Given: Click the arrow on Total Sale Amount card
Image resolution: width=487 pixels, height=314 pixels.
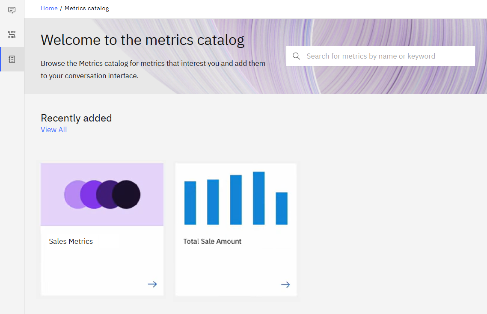Looking at the screenshot, I should coord(285,284).
